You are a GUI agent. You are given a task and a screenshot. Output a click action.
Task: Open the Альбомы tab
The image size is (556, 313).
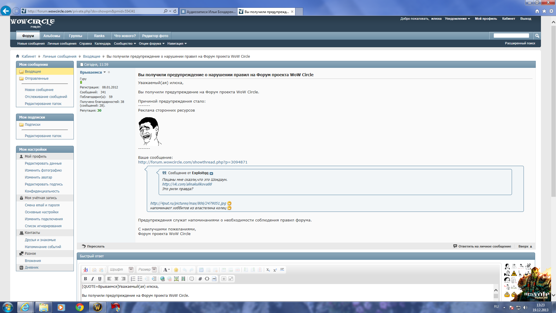pos(52,36)
